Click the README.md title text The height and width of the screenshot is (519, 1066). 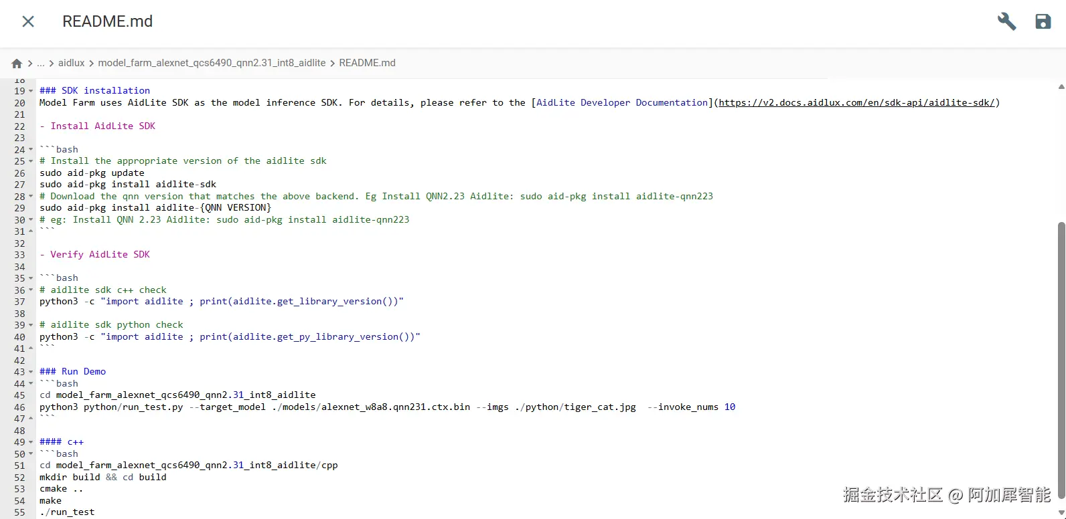tap(108, 21)
